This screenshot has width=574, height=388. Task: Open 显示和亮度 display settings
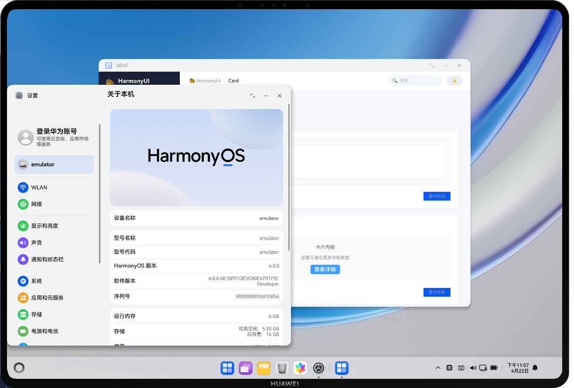pyautogui.click(x=54, y=226)
